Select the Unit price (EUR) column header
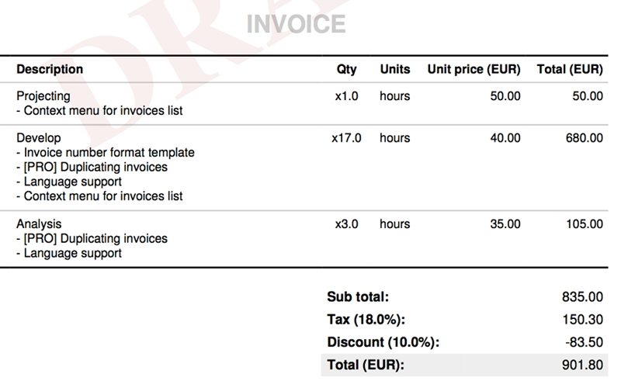This screenshot has width=621, height=388. [474, 69]
